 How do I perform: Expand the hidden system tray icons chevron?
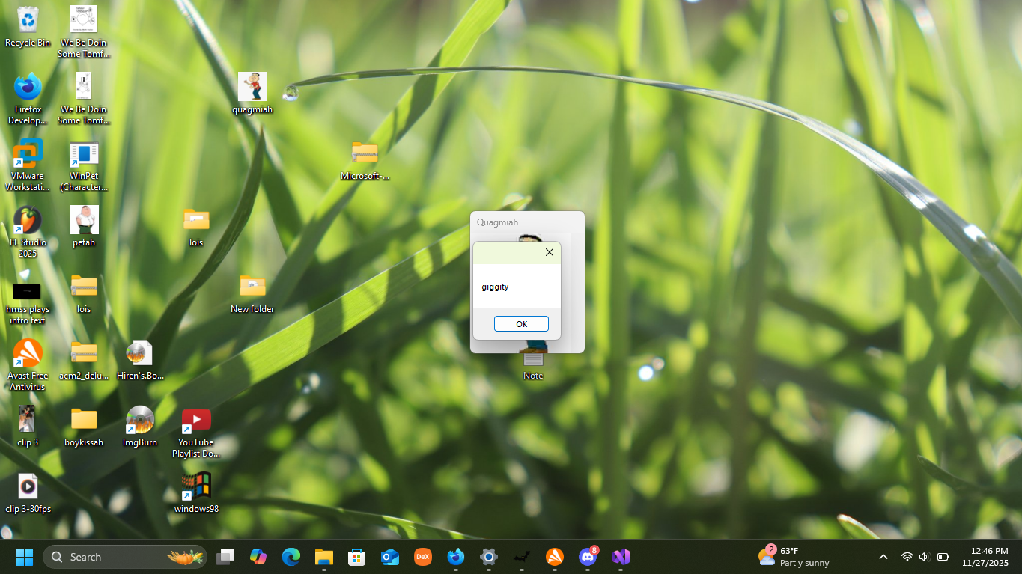(883, 557)
